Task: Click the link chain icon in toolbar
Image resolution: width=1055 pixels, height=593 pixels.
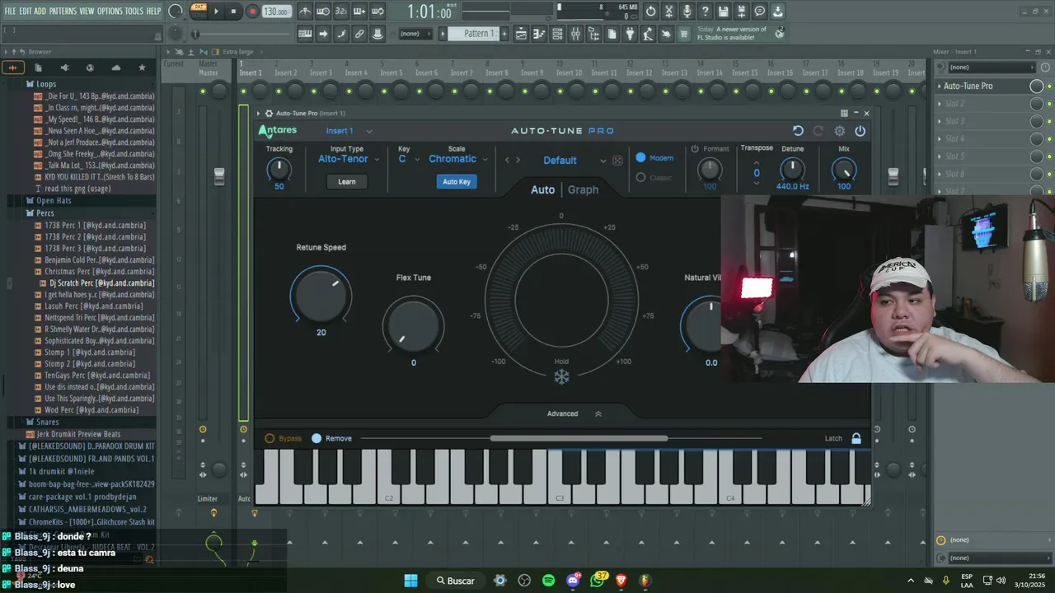Action: pos(359,34)
